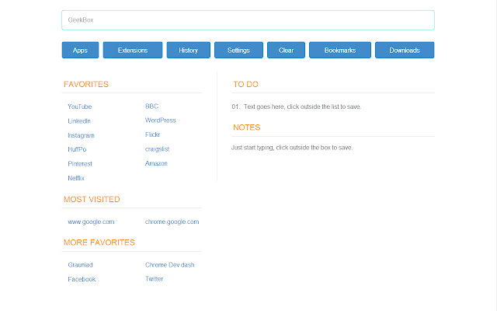Open the Downloads button
This screenshot has height=311, width=497.
tap(405, 50)
